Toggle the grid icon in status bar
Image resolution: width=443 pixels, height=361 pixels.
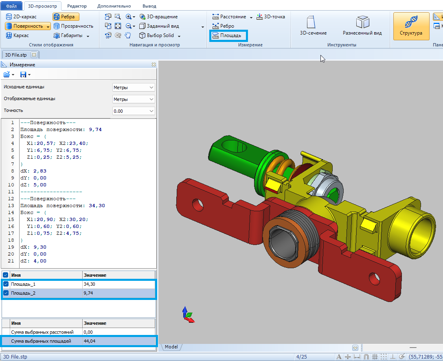(375, 357)
